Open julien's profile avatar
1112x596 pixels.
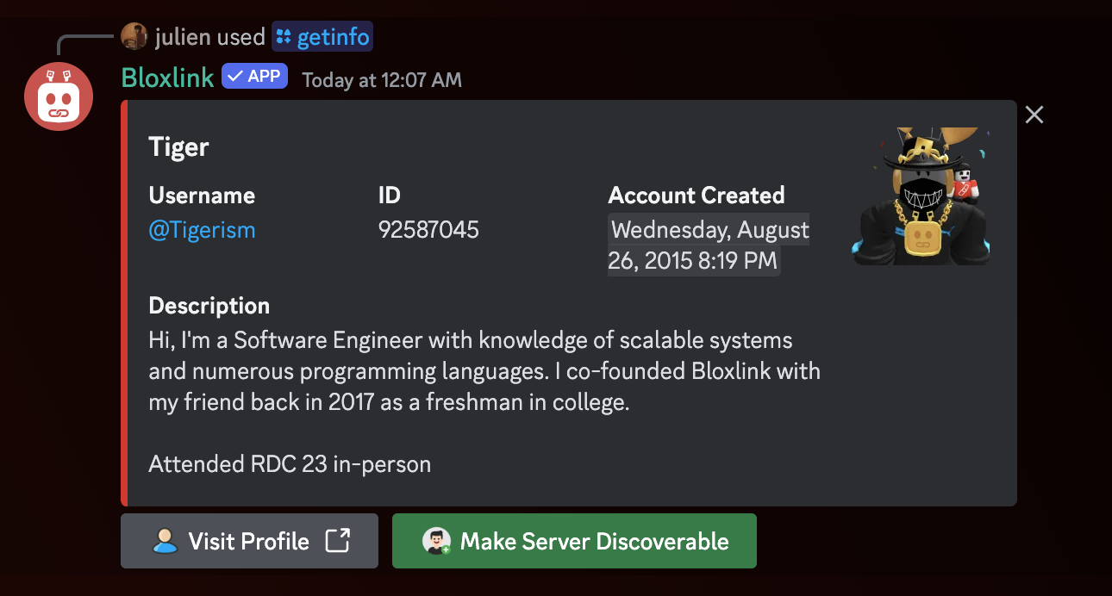click(135, 35)
